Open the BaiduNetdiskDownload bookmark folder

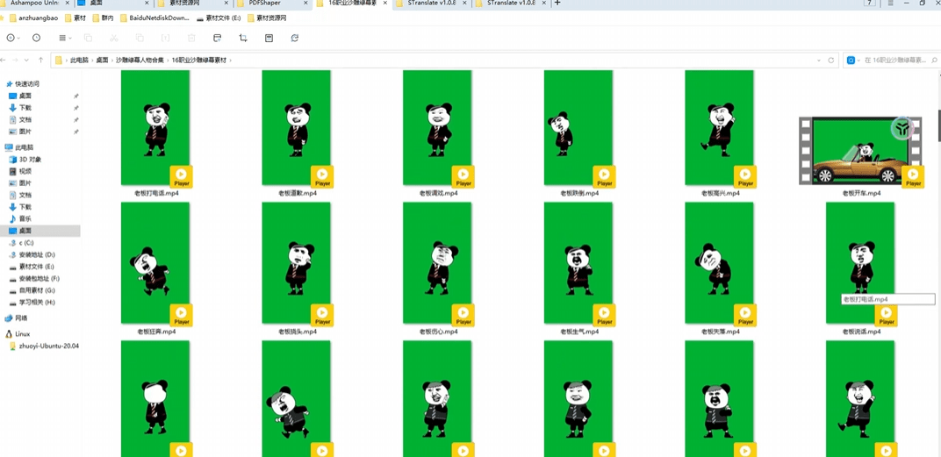pos(154,18)
